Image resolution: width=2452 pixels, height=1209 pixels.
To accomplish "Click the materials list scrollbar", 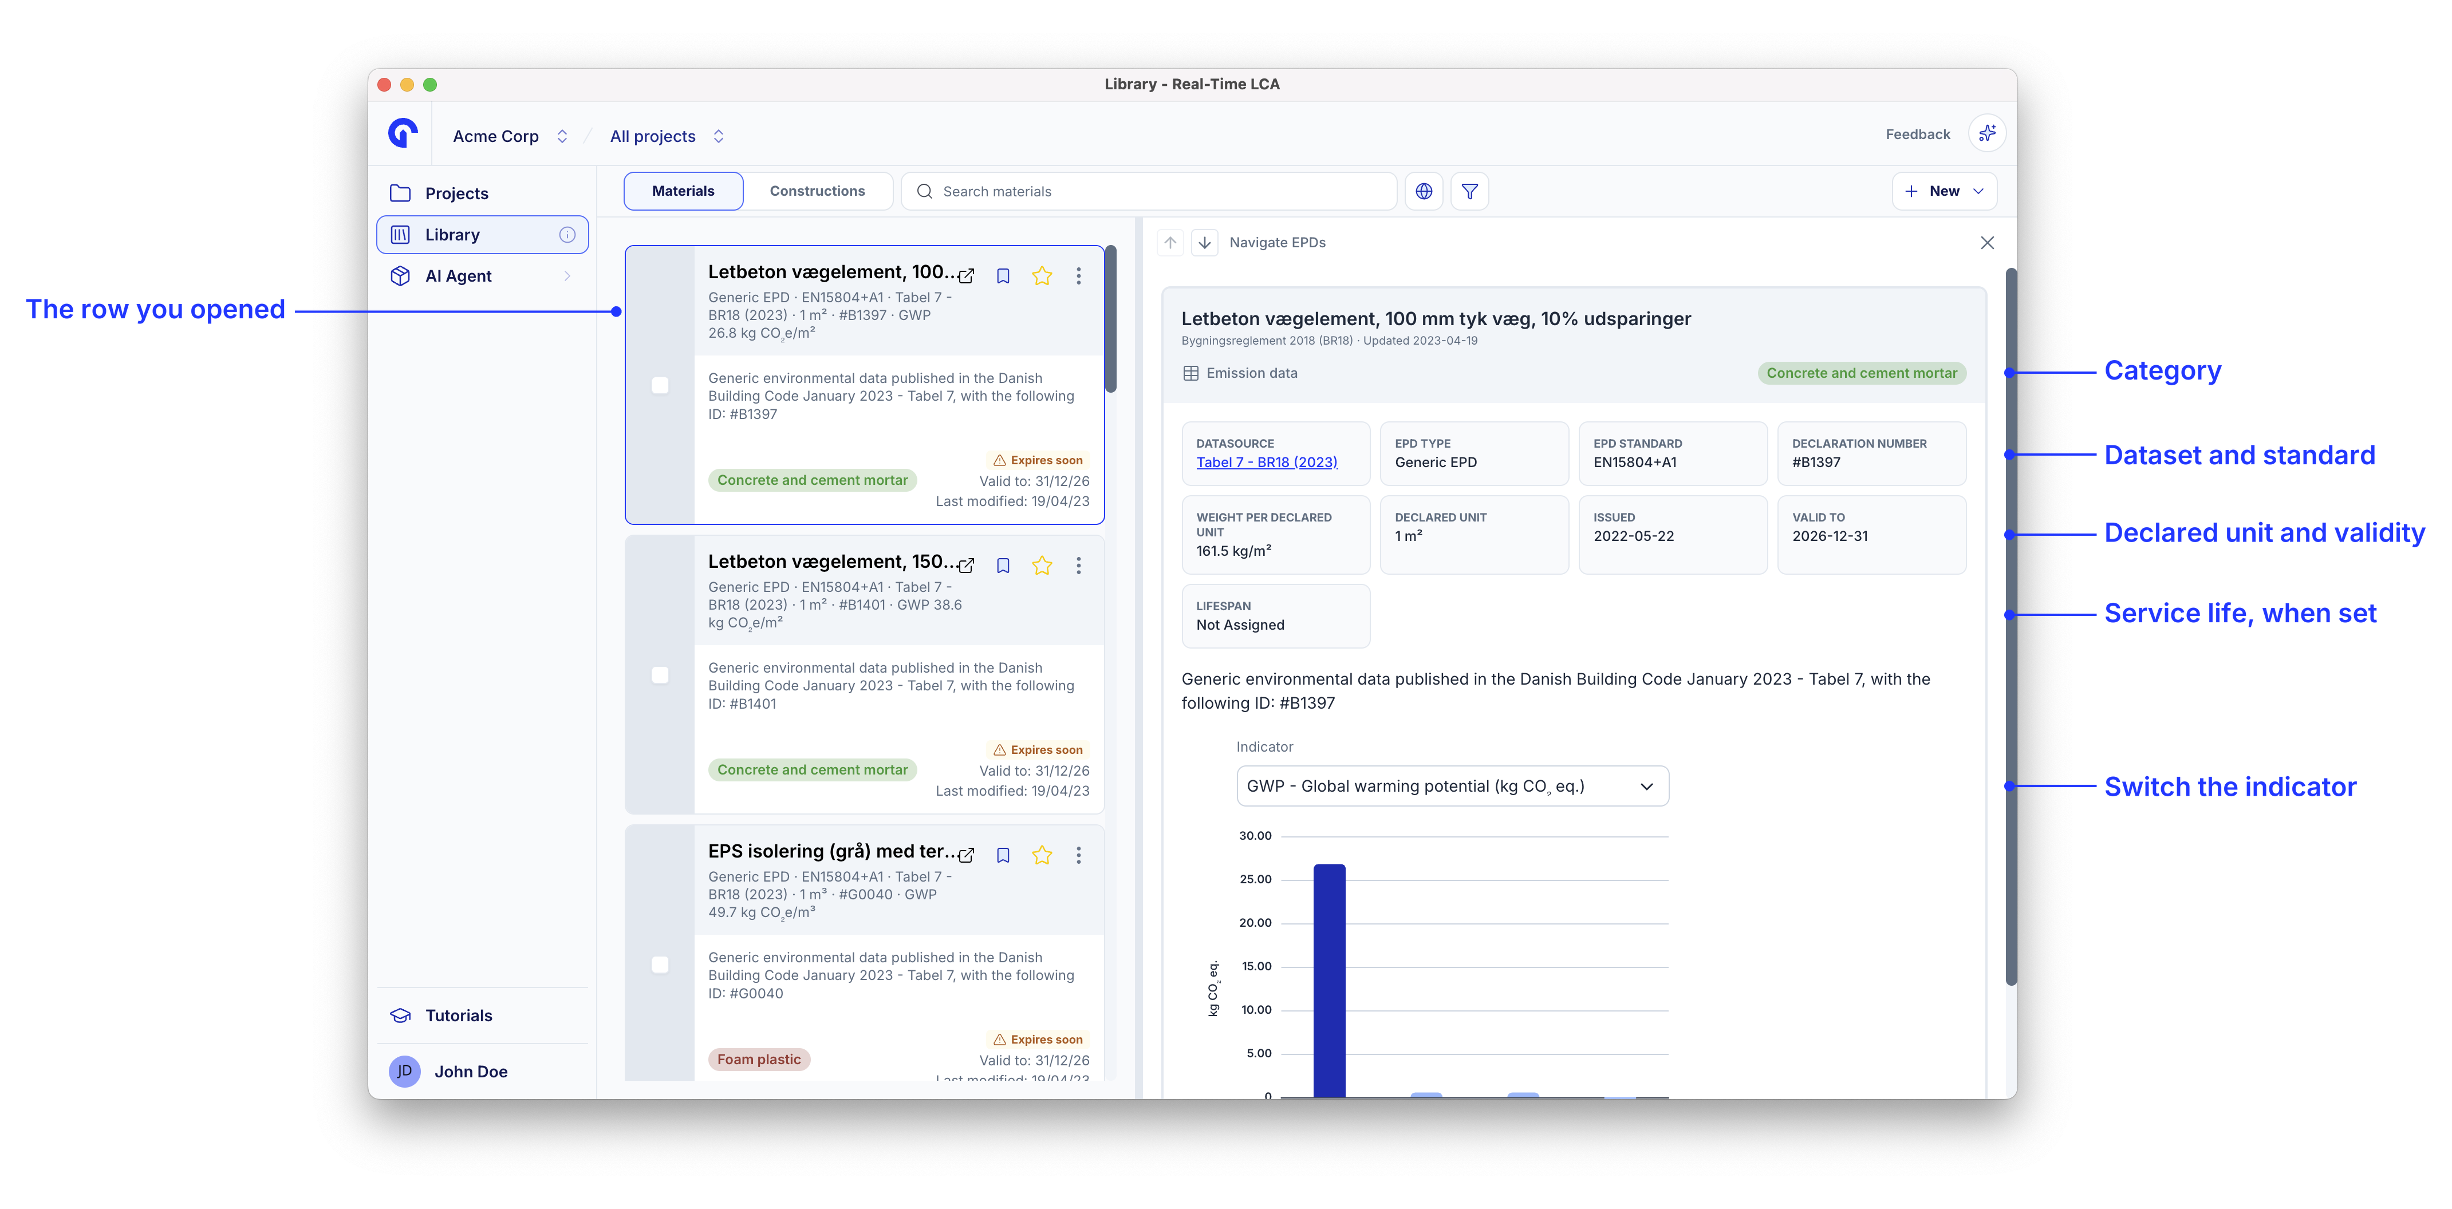I will pyautogui.click(x=1110, y=319).
